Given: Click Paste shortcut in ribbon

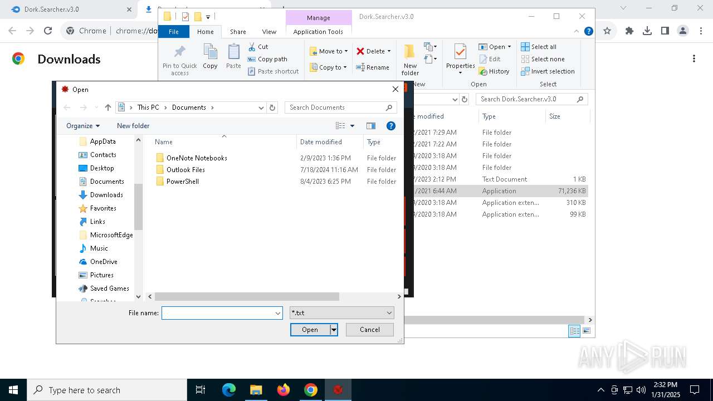Looking at the screenshot, I should tap(273, 71).
